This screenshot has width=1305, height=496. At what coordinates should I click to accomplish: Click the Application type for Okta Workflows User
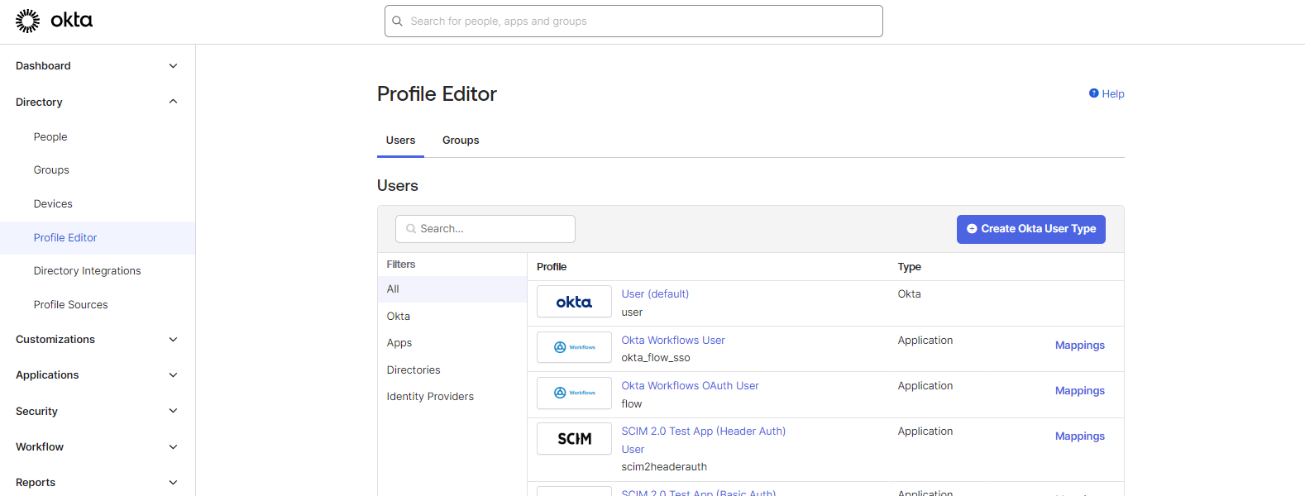point(925,341)
